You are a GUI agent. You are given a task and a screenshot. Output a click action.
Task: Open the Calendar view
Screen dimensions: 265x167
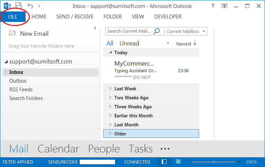point(58,149)
